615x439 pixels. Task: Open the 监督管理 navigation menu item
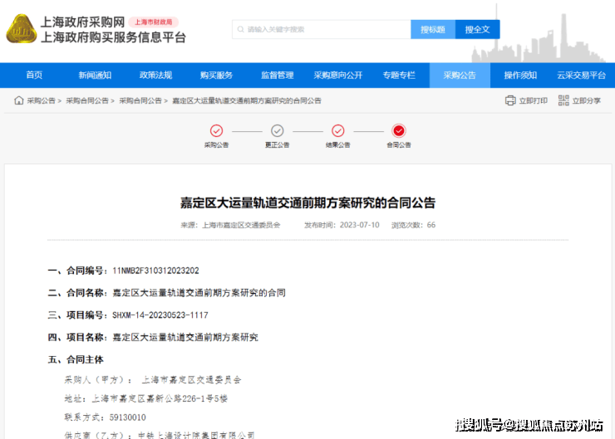point(277,76)
